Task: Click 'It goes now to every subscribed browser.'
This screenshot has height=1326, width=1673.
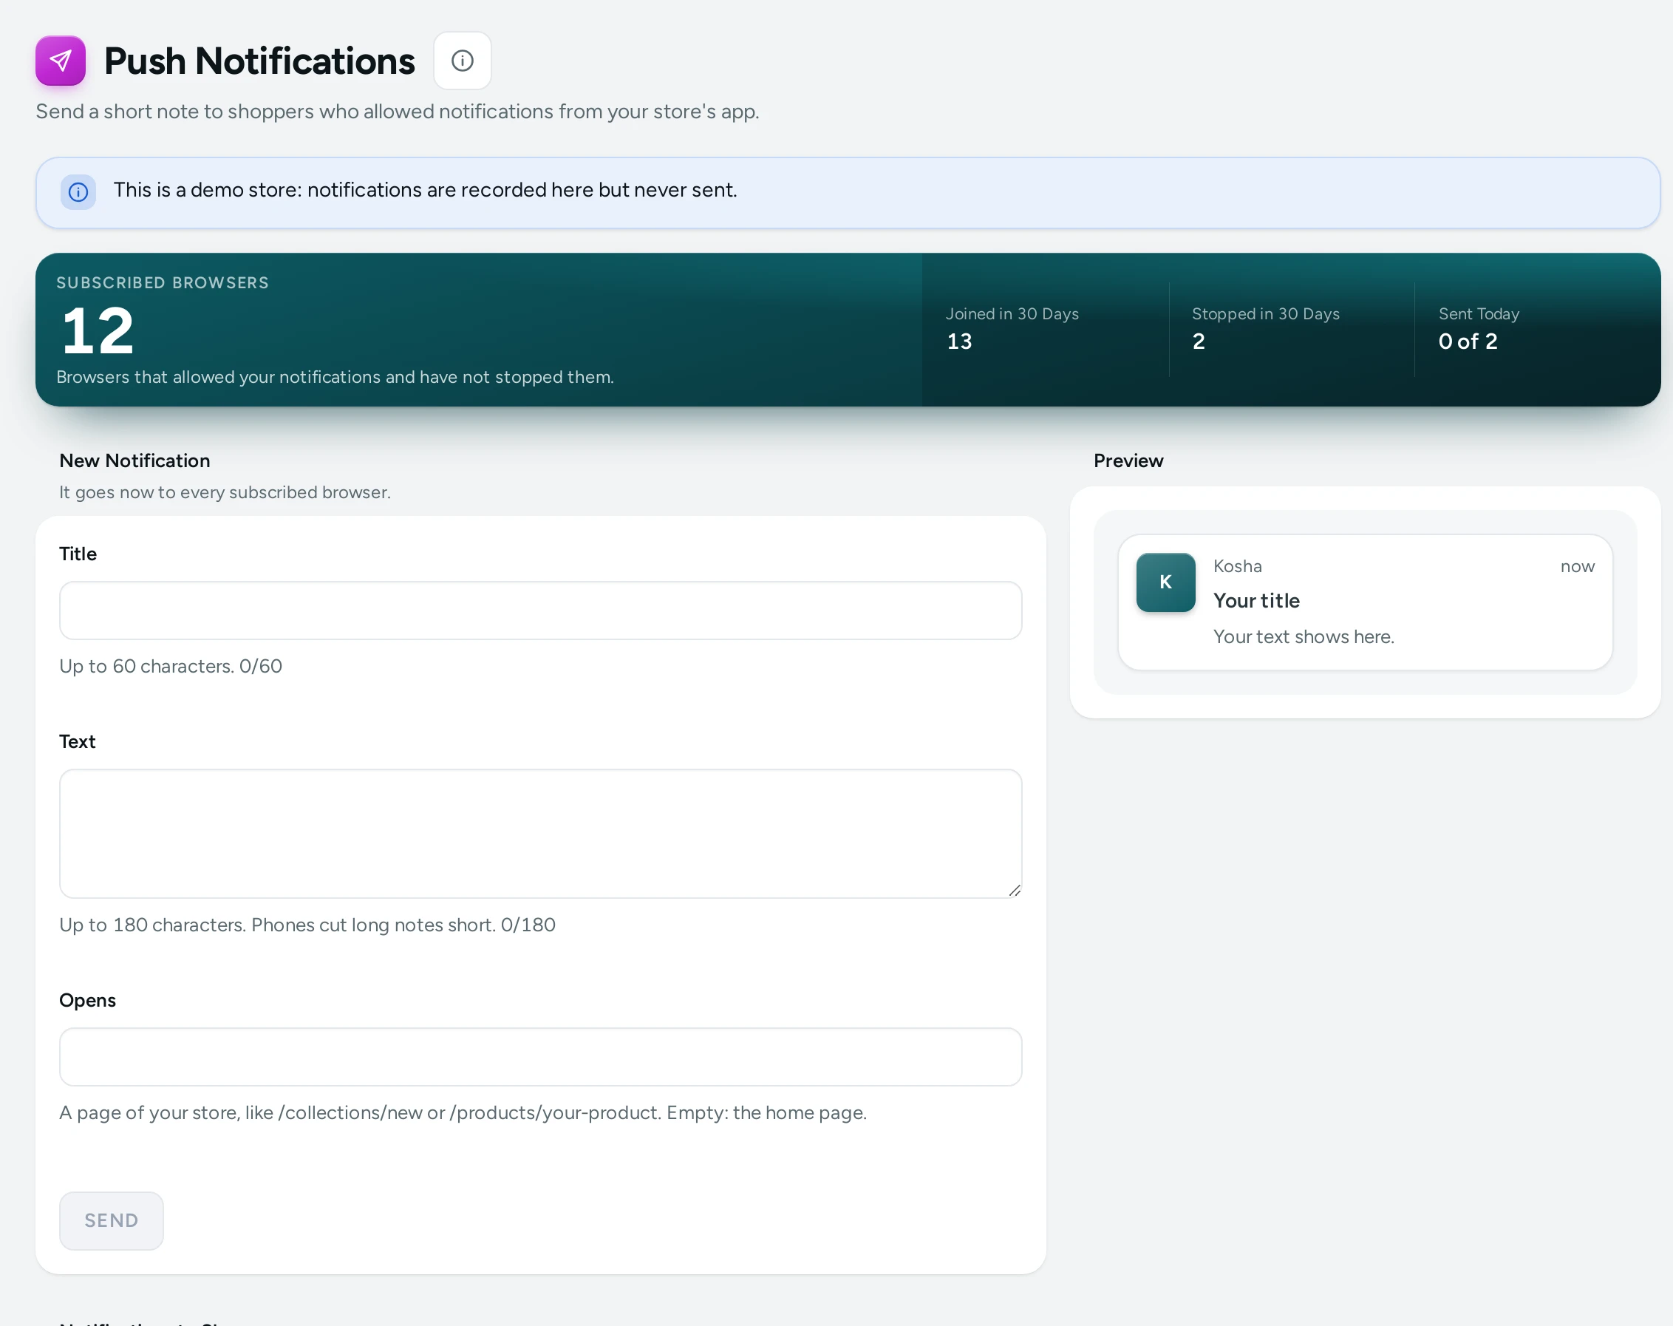Action: 224,492
